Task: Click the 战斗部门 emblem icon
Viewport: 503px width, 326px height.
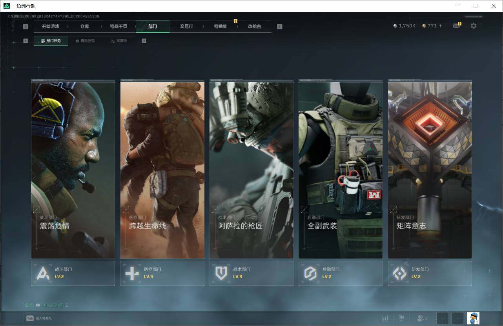Action: tap(43, 273)
